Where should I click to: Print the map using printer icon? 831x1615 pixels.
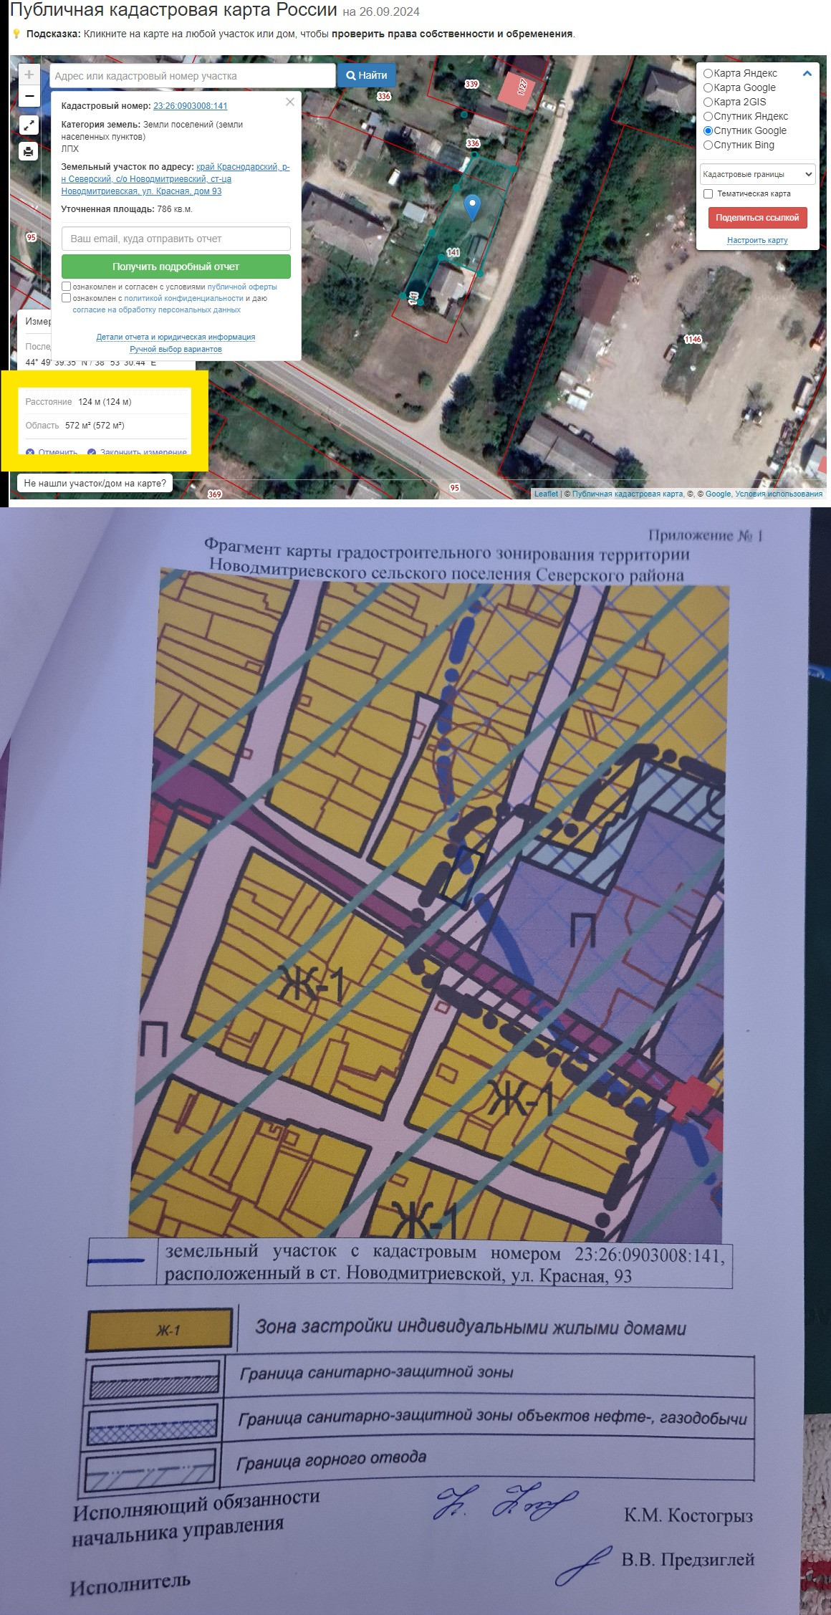pos(29,151)
